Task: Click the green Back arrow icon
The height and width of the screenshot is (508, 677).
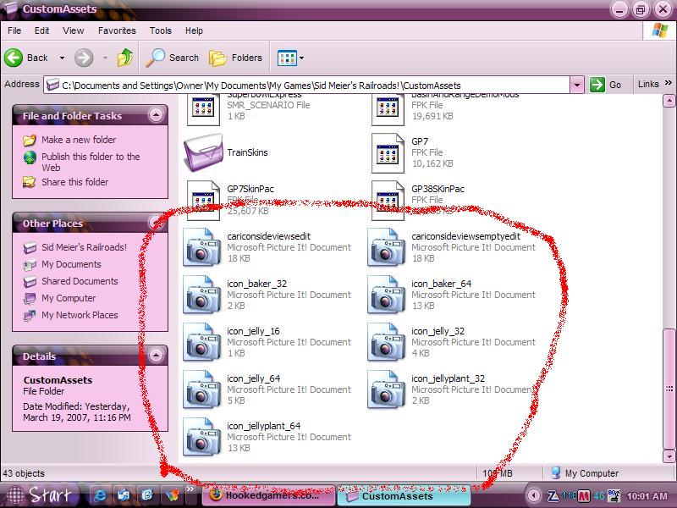Action: [x=14, y=58]
